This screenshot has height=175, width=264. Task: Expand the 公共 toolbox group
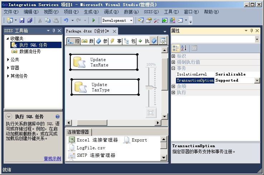point(8,60)
